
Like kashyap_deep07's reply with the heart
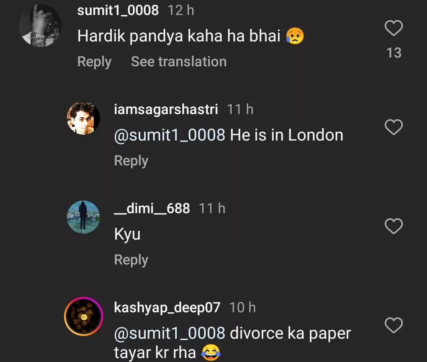tap(393, 325)
